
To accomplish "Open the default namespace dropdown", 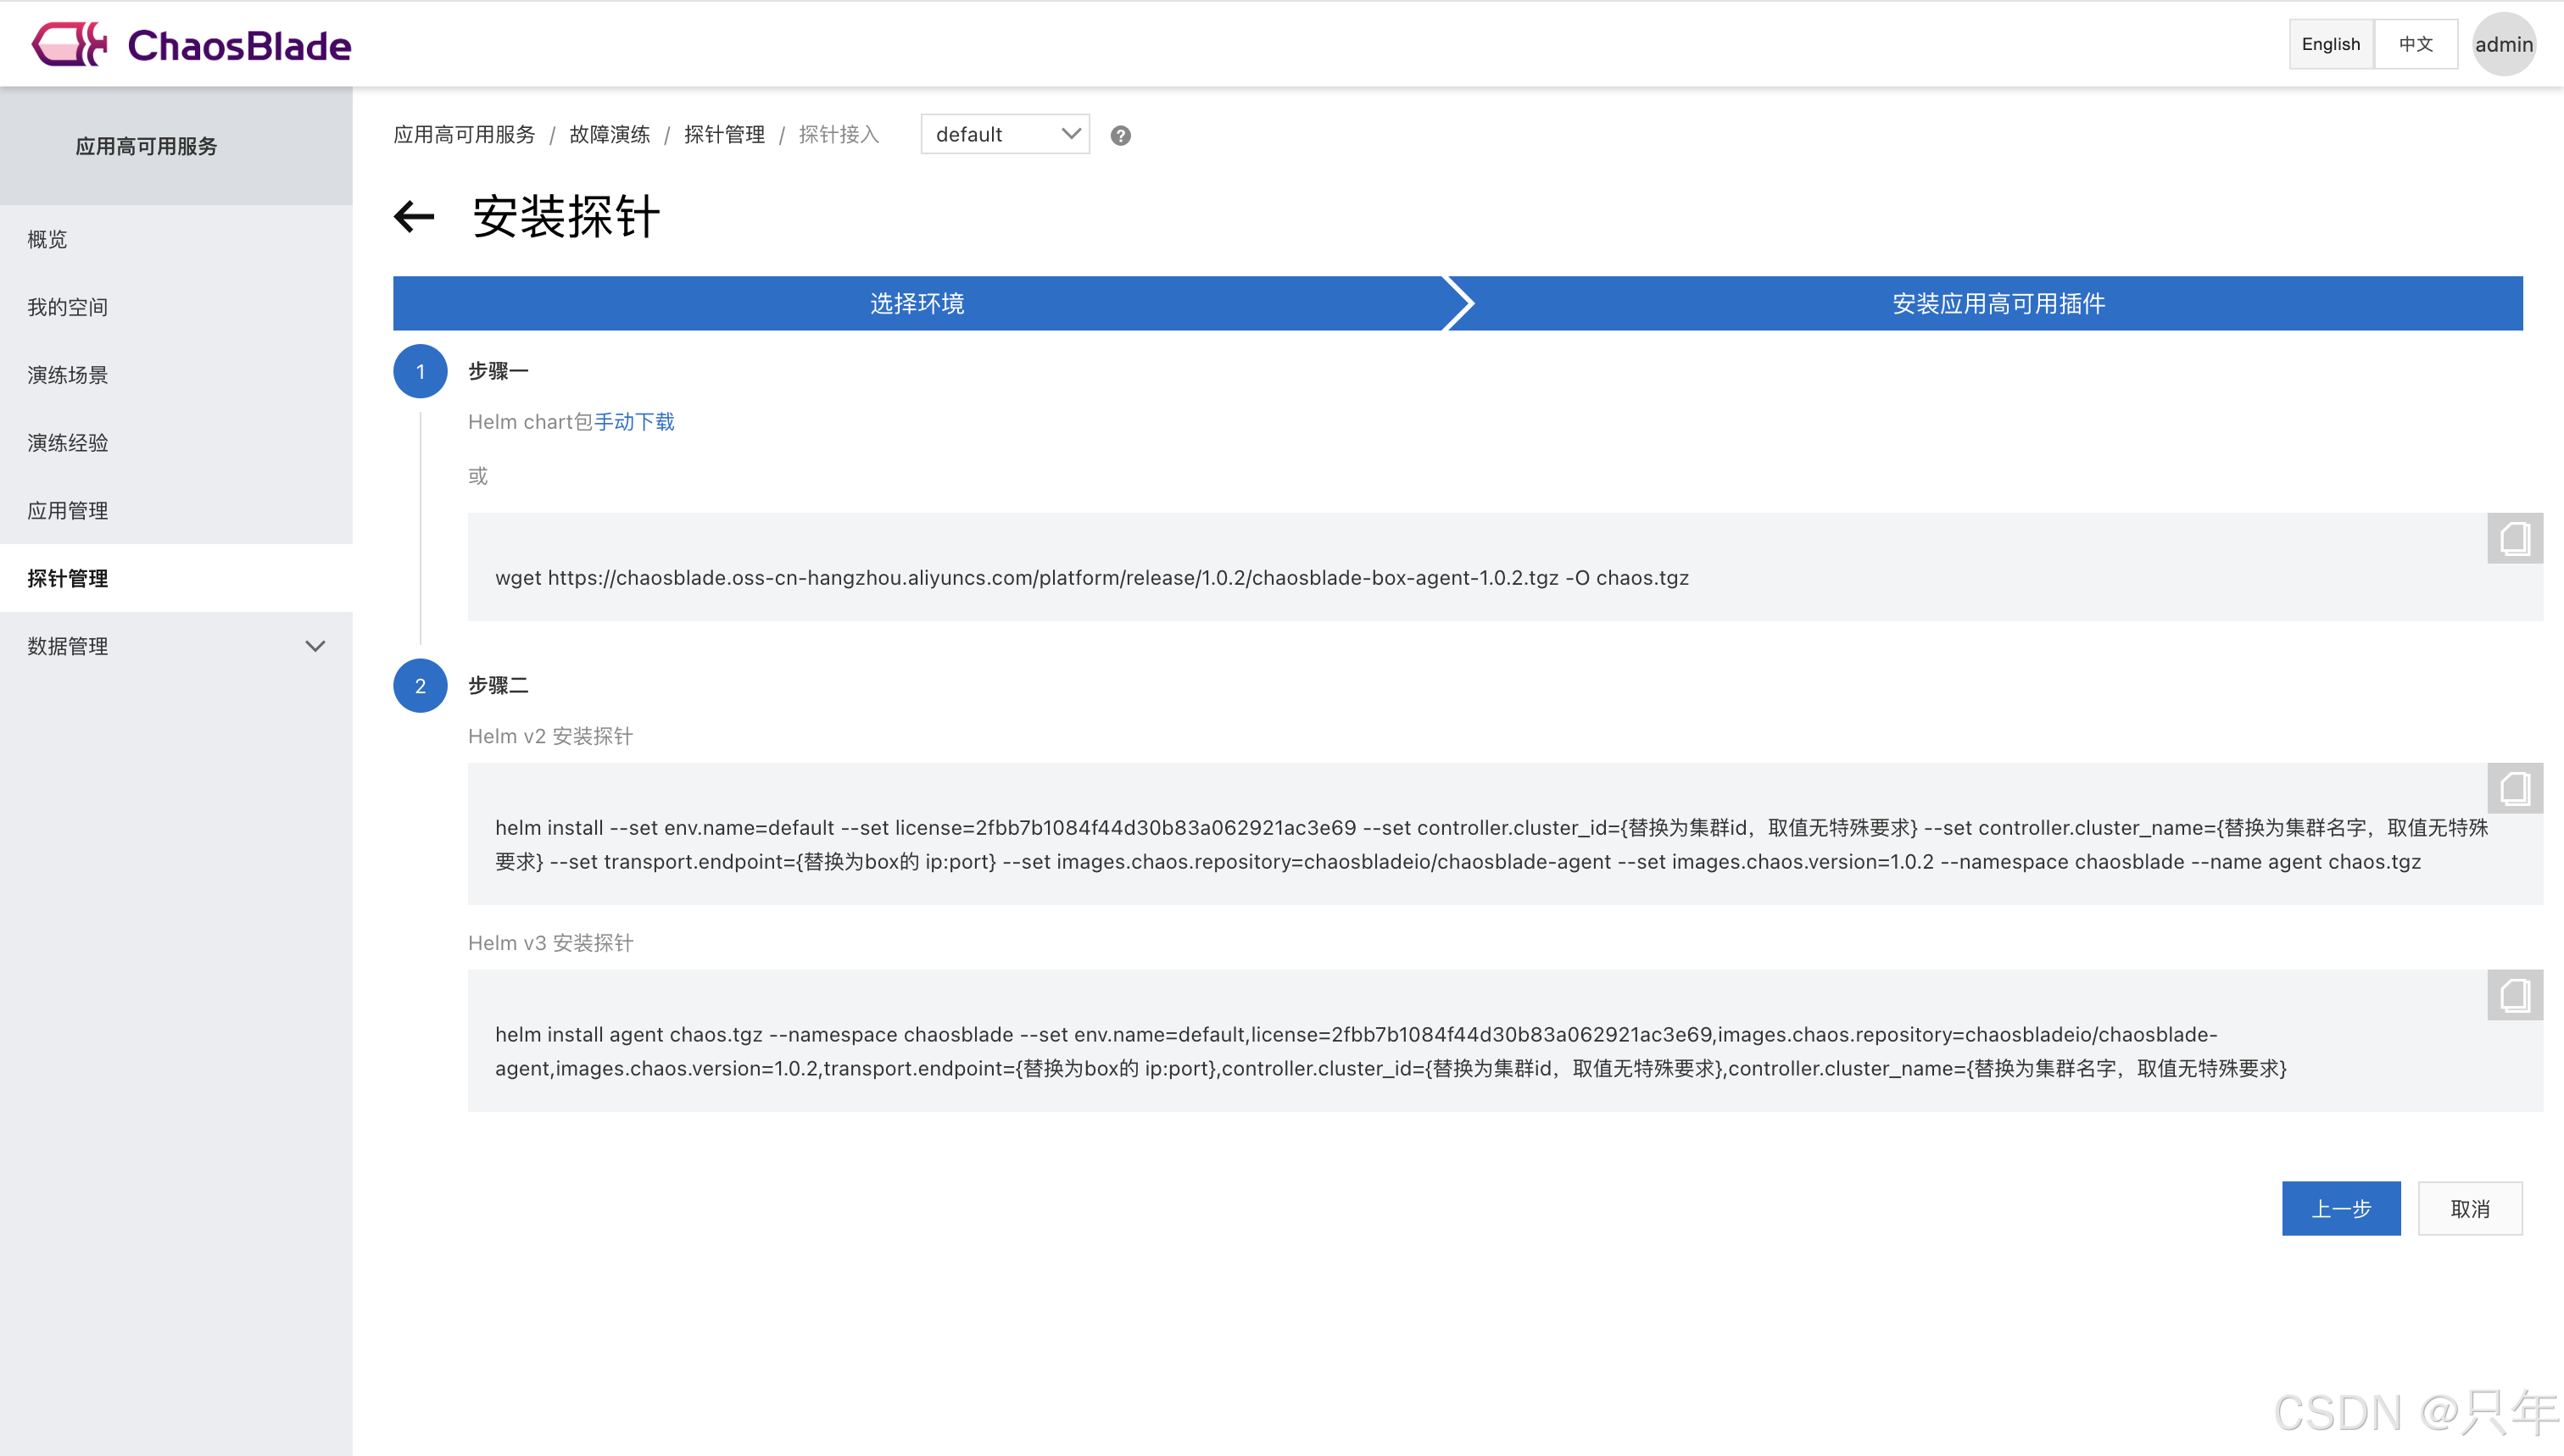I will [1005, 135].
